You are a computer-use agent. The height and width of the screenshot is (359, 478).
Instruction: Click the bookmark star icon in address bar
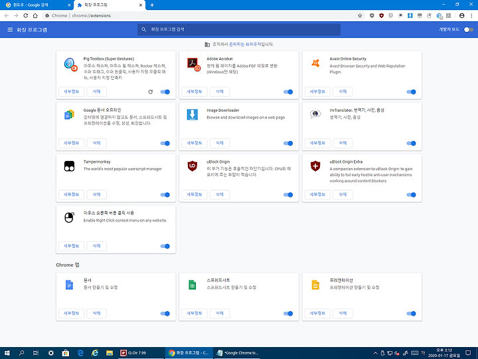point(360,15)
